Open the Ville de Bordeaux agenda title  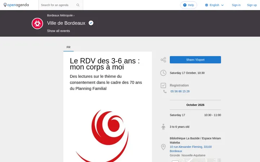tap(66, 23)
